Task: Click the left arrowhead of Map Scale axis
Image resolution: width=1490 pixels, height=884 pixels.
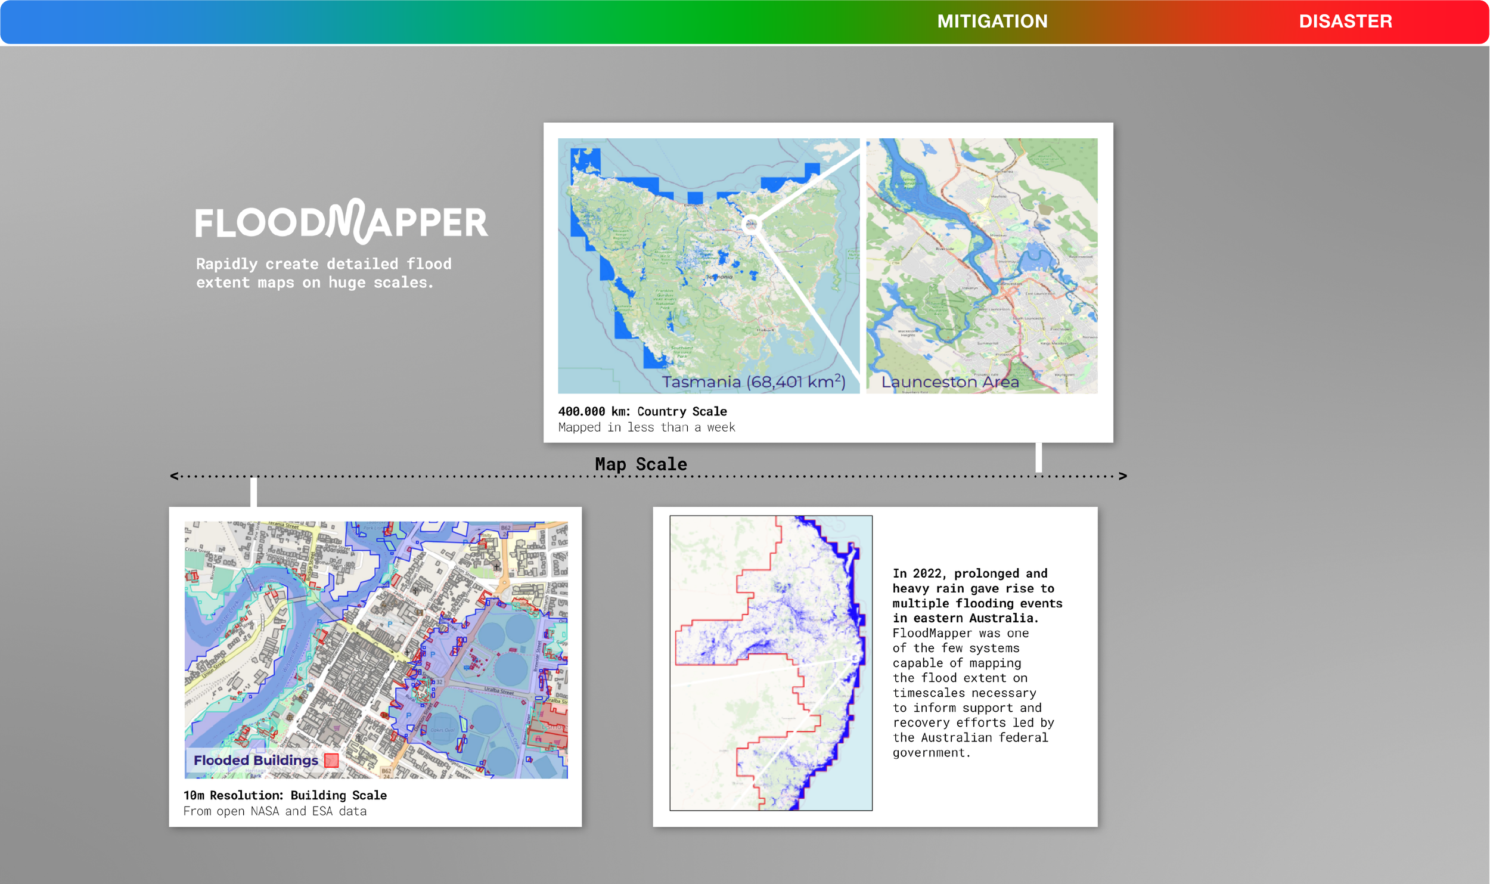Action: point(174,476)
